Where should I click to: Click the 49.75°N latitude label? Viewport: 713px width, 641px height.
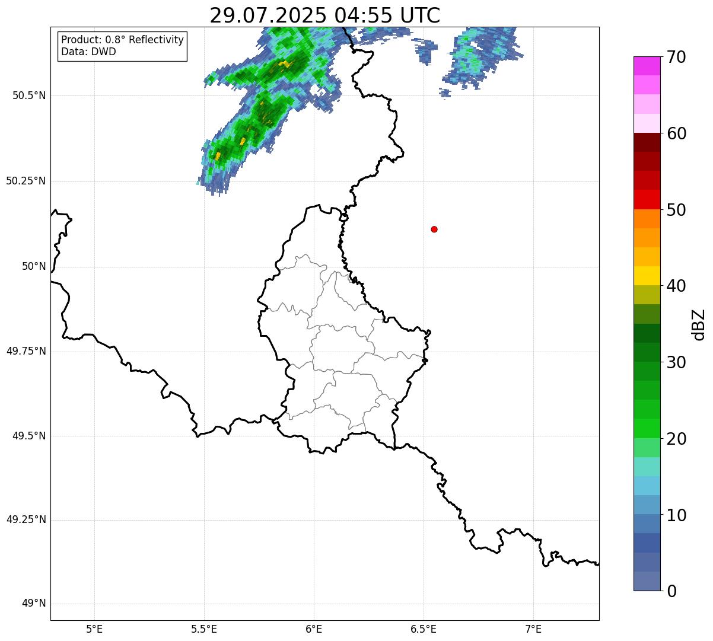[26, 351]
